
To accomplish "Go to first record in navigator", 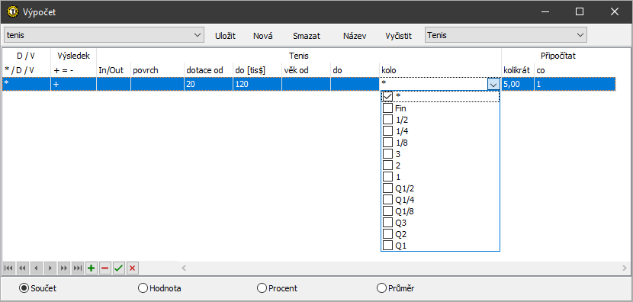I will click(8, 268).
